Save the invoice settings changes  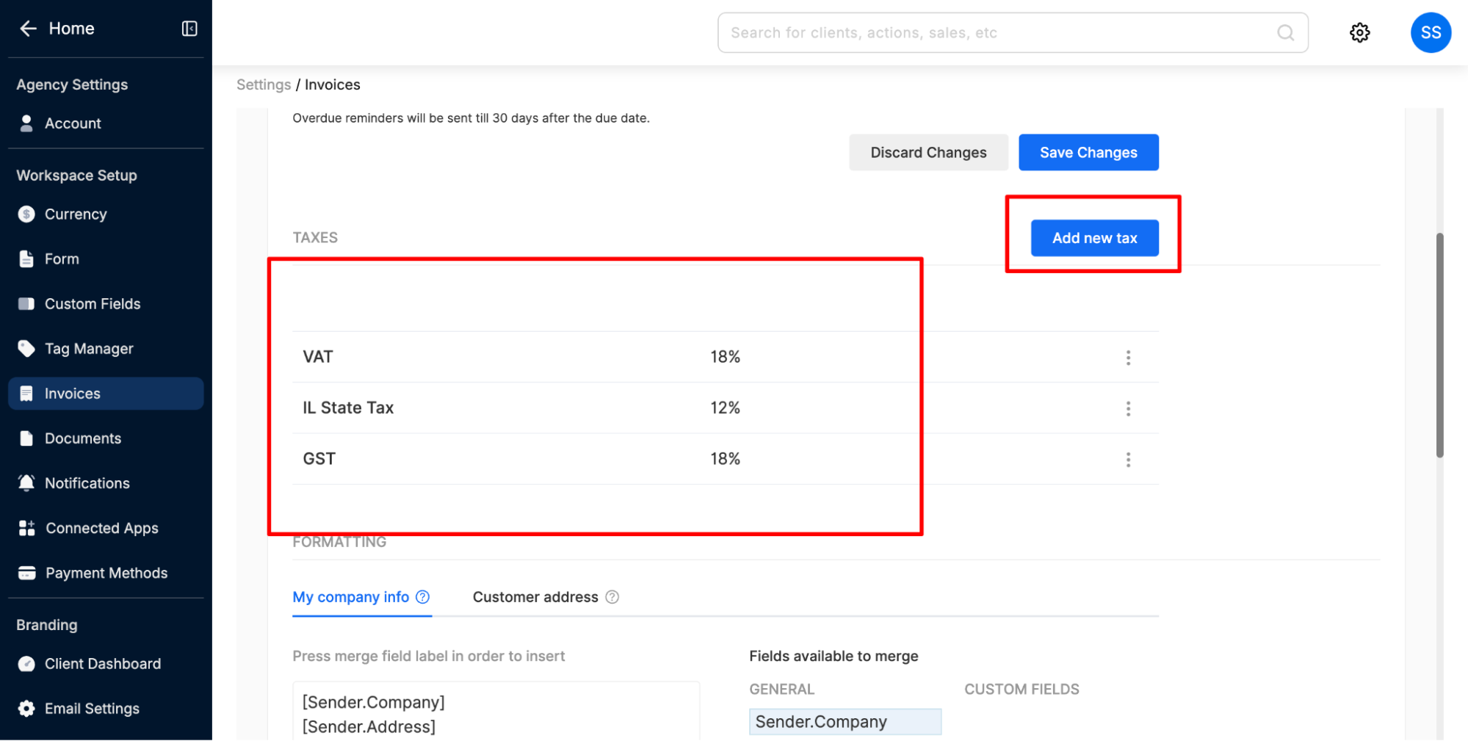[1088, 153]
